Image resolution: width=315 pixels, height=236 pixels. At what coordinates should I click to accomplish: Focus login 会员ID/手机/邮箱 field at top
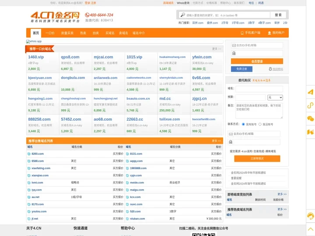click(257, 45)
